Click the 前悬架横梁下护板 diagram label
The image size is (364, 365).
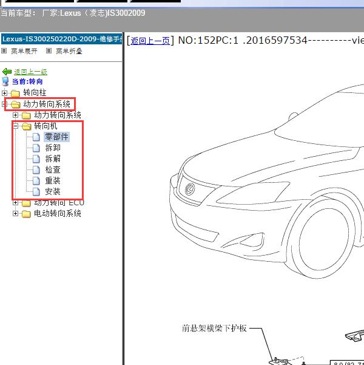tap(214, 328)
